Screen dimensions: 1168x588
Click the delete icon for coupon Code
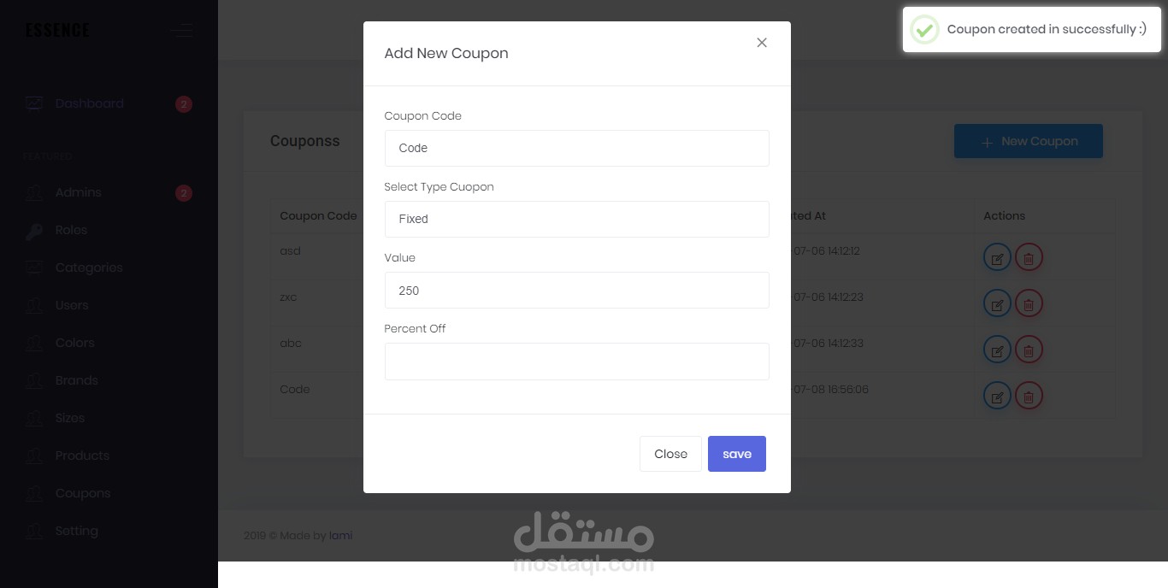click(x=1029, y=396)
